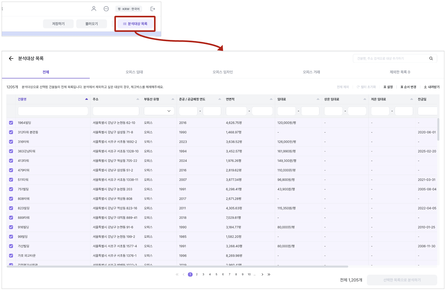Click the 분석대상 목록 button
The image size is (446, 291).
point(135,24)
